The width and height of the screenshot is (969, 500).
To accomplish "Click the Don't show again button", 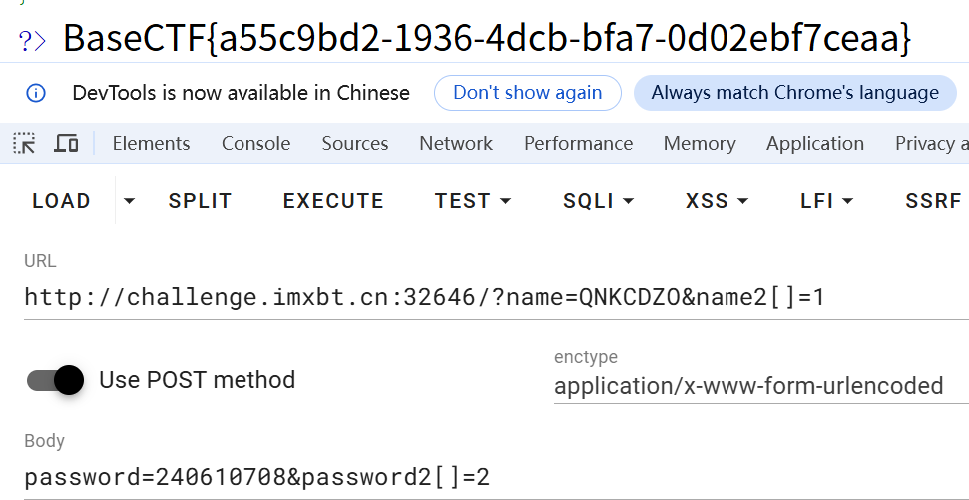I will [527, 93].
